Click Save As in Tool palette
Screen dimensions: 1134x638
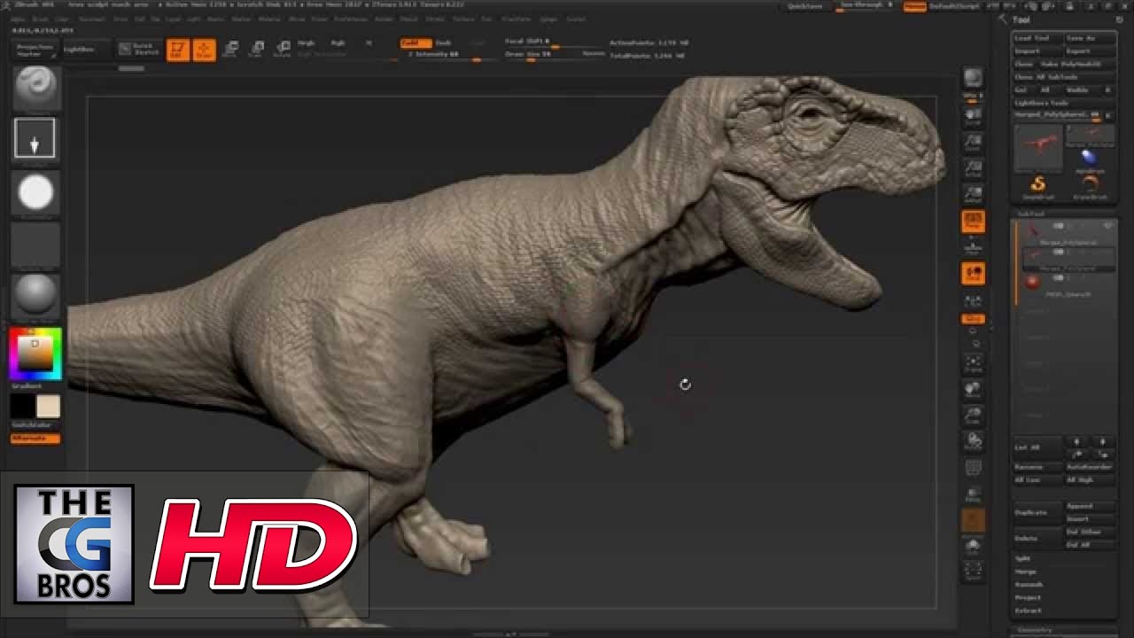pyautogui.click(x=1090, y=38)
